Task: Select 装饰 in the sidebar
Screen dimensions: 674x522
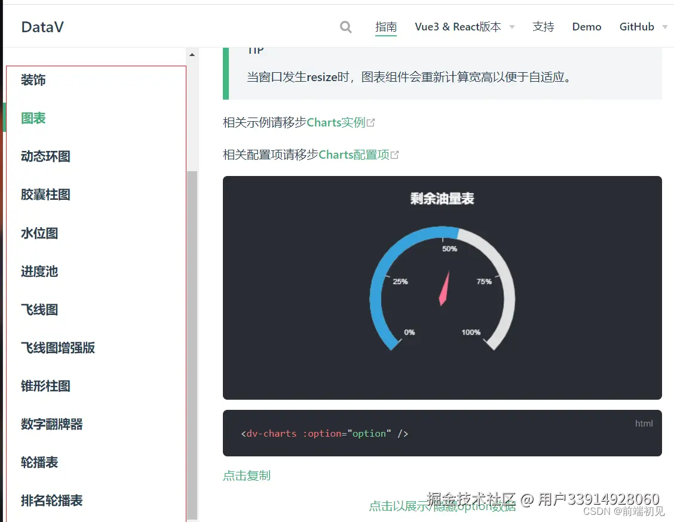Action: (33, 80)
